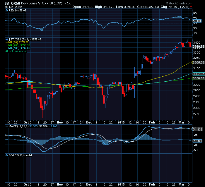Click the FORCE(13) indicator icon

7,155
